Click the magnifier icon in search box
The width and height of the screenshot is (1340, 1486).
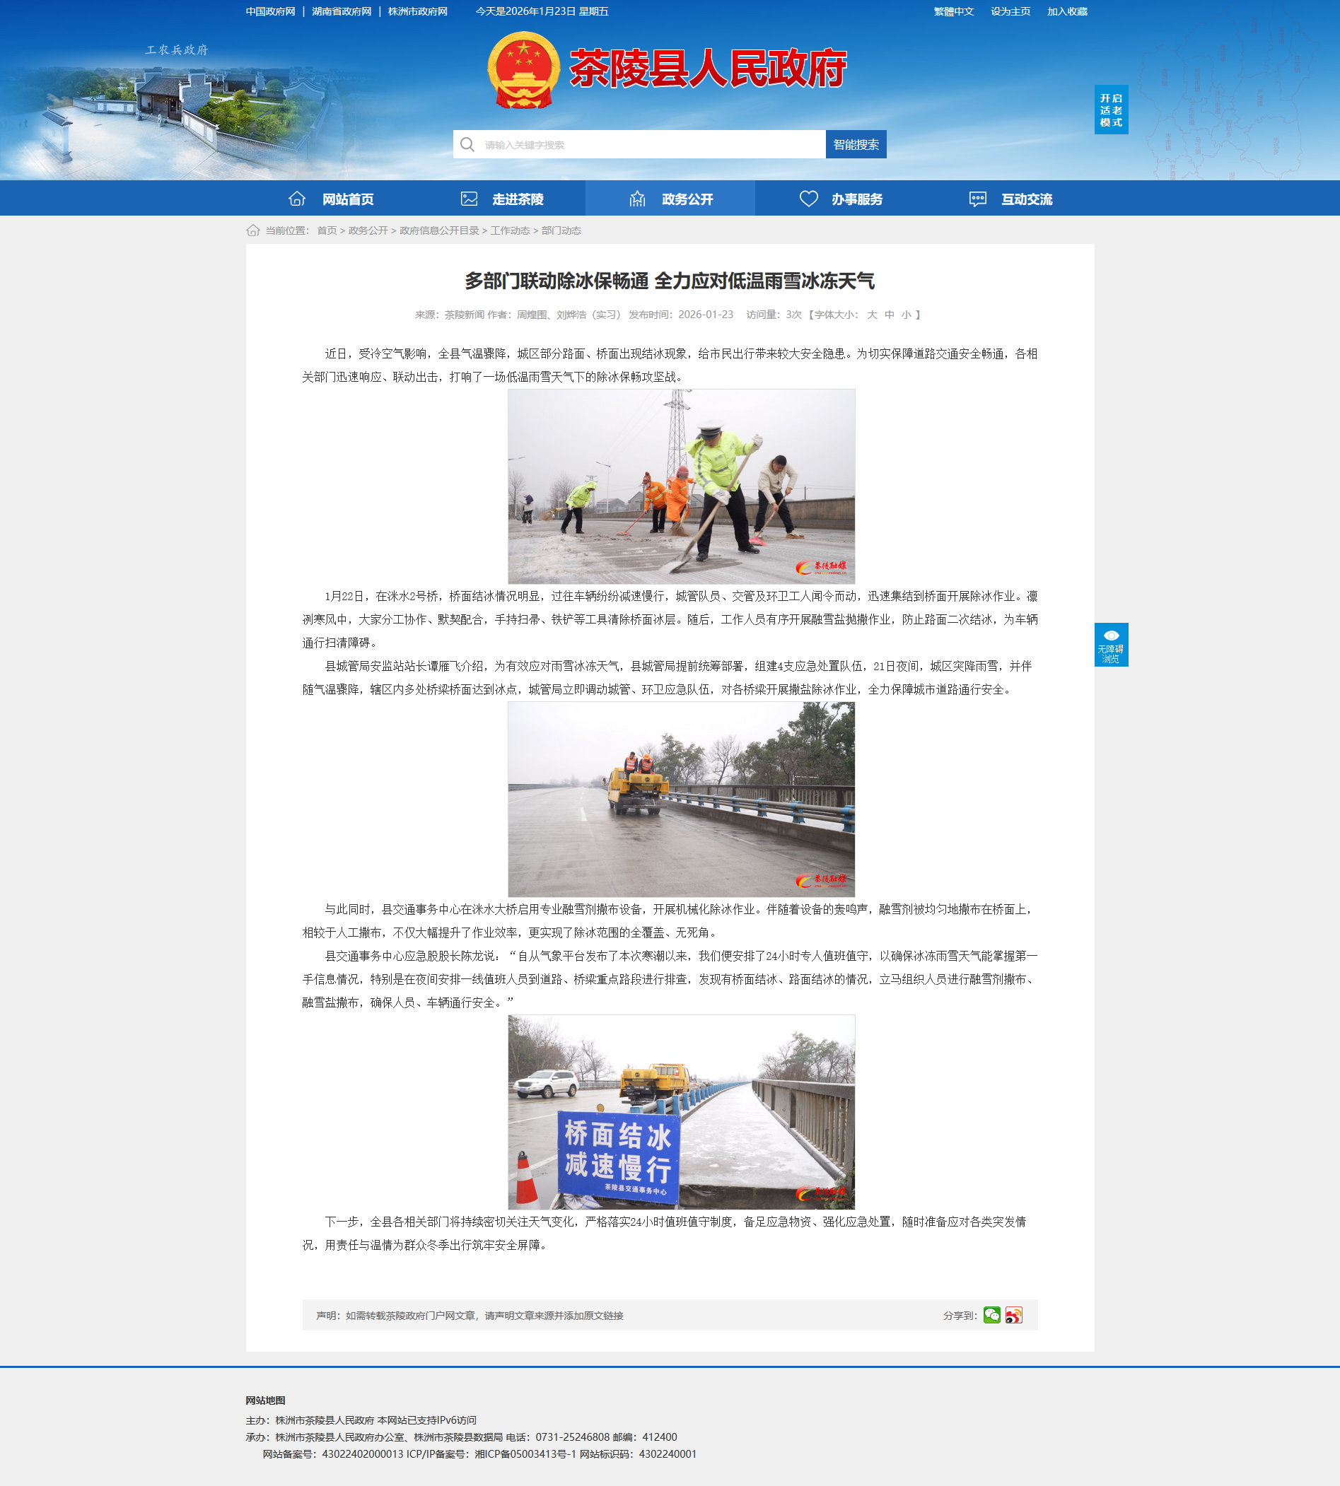[467, 144]
